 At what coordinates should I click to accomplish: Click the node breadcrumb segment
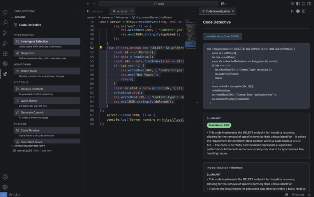pos(90,18)
